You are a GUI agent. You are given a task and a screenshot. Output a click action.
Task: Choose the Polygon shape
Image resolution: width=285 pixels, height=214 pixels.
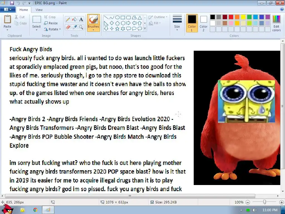click(134, 18)
